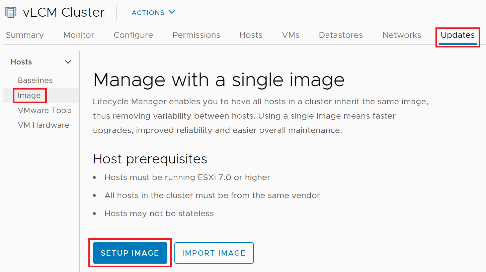This screenshot has height=272, width=486.
Task: Open the Networks tab
Action: coord(402,35)
